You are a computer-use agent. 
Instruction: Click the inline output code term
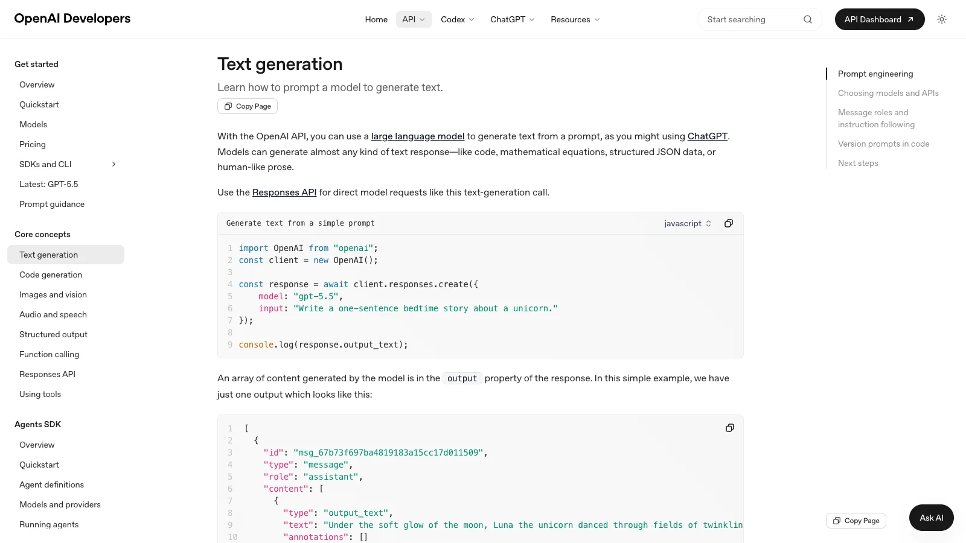coord(462,378)
